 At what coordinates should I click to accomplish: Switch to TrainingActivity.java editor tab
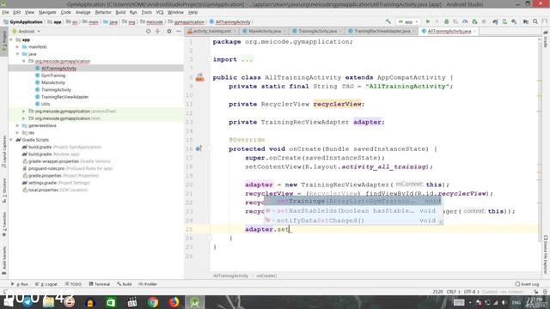[x=317, y=31]
